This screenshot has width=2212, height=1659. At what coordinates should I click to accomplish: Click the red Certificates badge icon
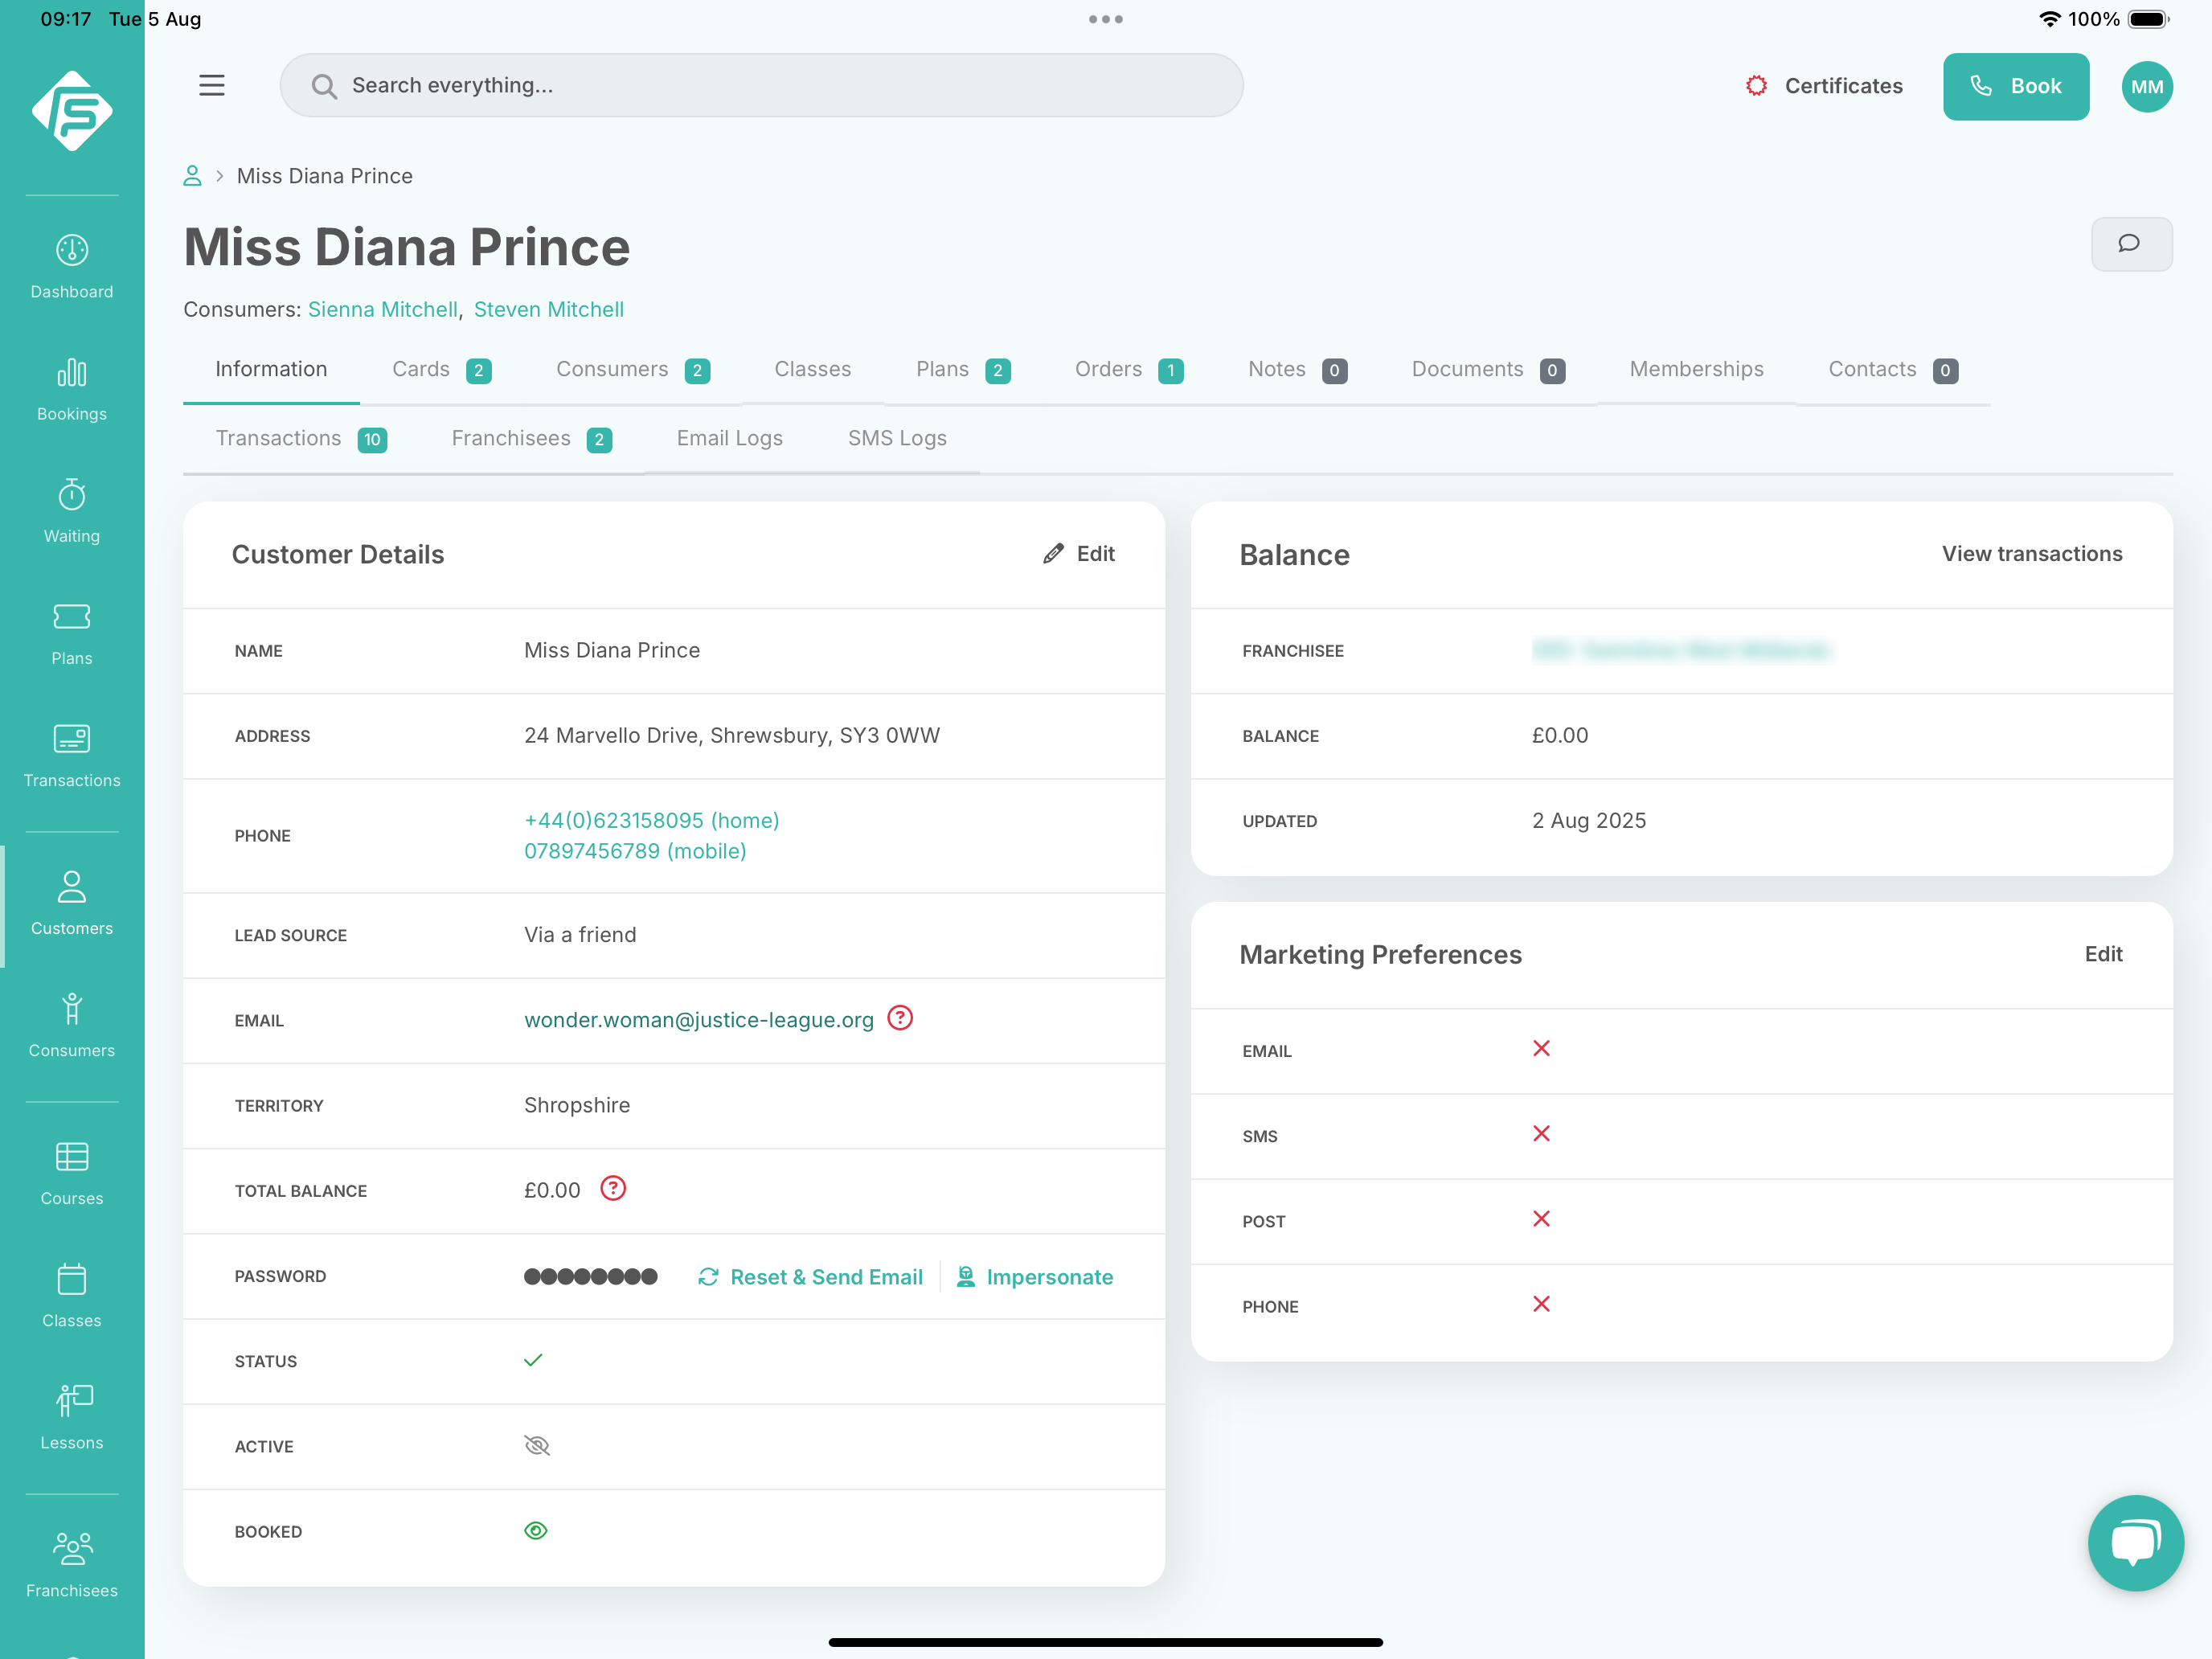click(1756, 86)
